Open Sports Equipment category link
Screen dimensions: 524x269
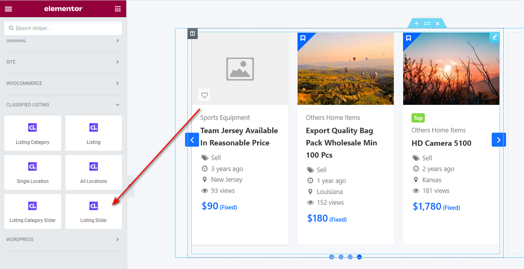[225, 117]
